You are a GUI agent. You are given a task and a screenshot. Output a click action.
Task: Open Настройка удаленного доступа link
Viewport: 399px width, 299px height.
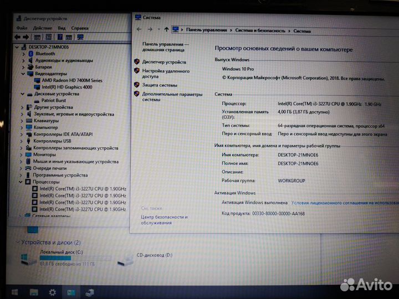click(x=166, y=74)
